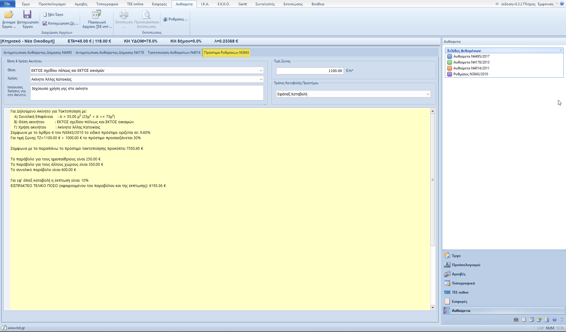Viewport: 566px width, 332px height.
Task: Click the Gantt chart shortcut icon
Action: (x=531, y=320)
